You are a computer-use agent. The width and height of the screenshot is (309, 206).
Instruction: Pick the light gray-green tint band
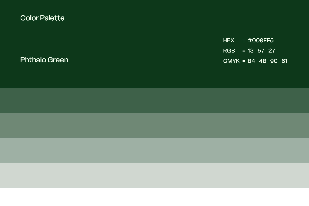coord(154,150)
